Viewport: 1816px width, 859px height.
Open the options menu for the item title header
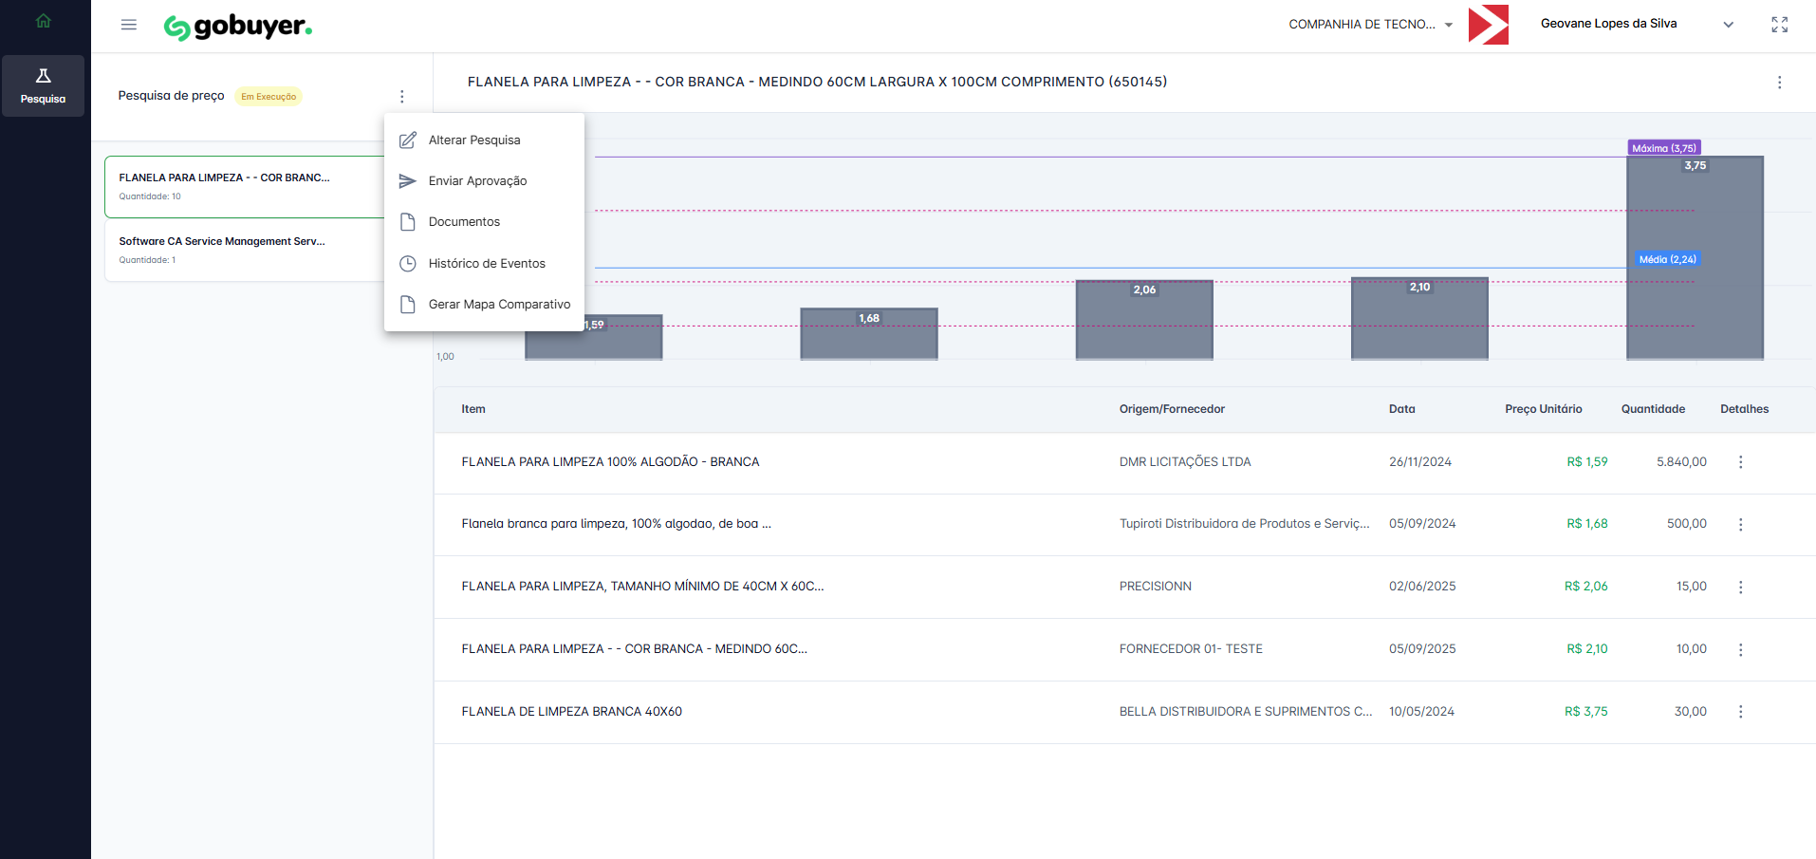[1779, 83]
